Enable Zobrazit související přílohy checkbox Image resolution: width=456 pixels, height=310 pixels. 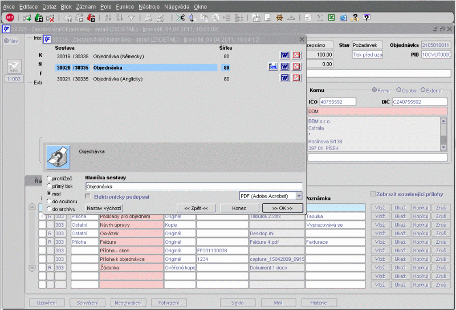(373, 194)
